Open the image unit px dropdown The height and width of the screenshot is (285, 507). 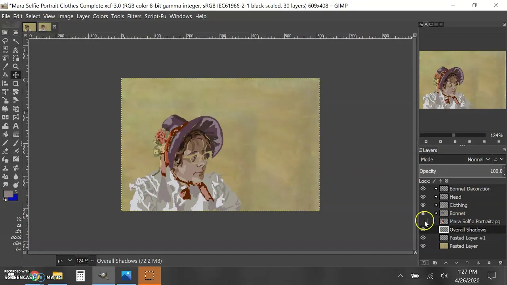(x=65, y=261)
